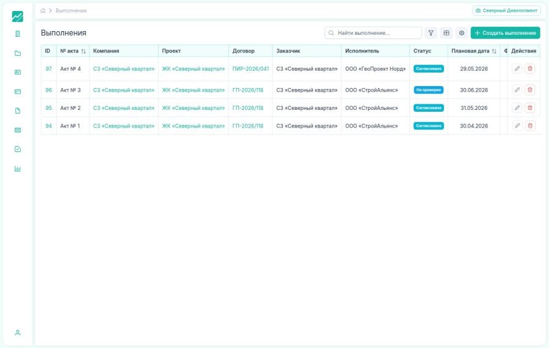Delete Акт № 1 with trash icon
549x348 pixels.
click(530, 126)
